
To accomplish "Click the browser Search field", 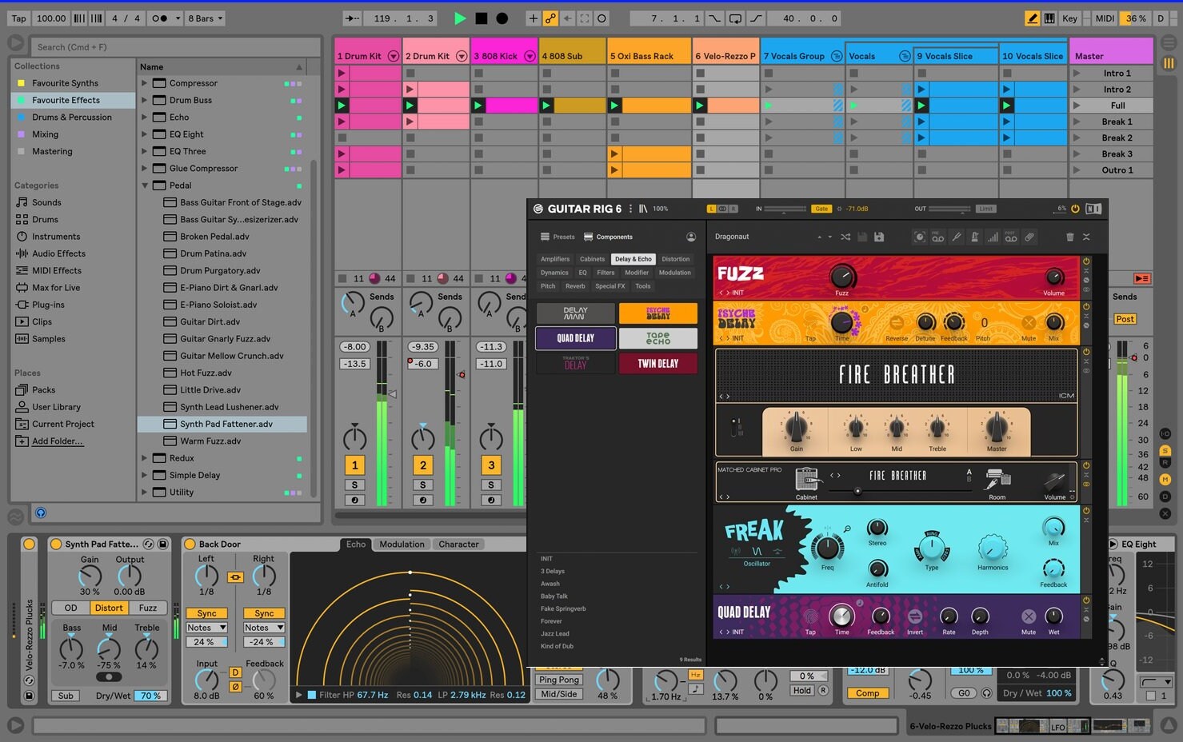I will pos(174,47).
